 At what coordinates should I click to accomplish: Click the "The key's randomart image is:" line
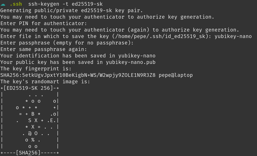tap(45, 81)
